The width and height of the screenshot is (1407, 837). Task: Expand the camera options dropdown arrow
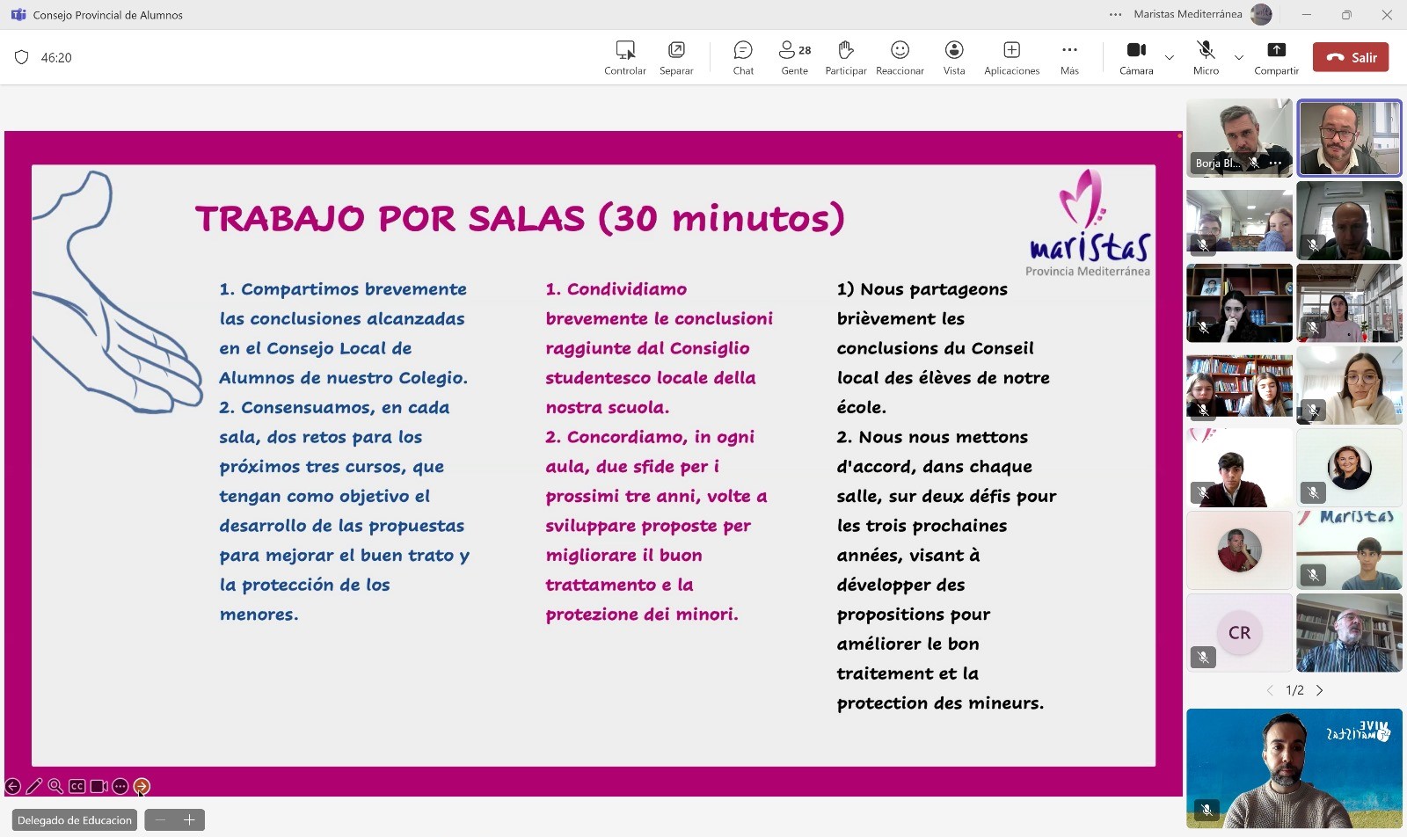[x=1170, y=58]
